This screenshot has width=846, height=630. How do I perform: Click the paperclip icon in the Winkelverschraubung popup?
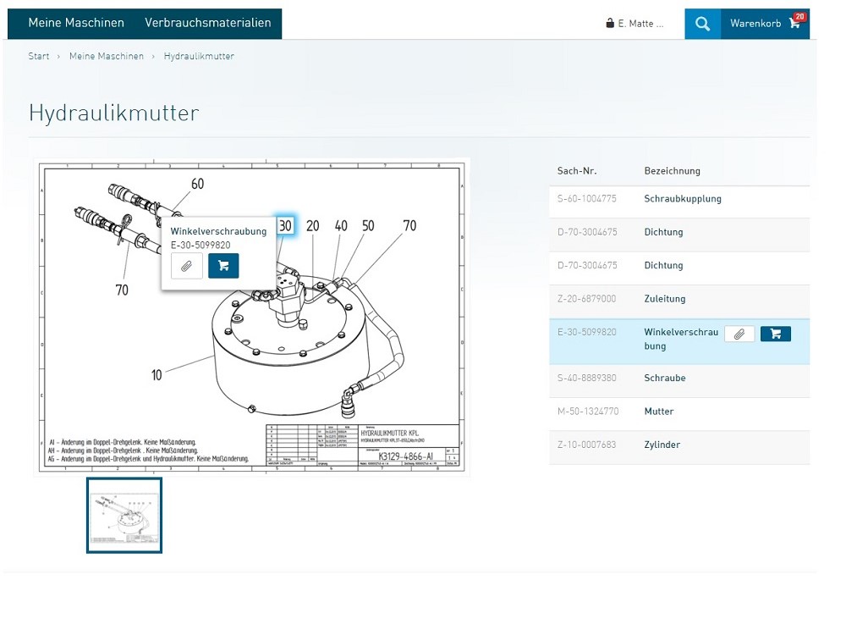186,265
